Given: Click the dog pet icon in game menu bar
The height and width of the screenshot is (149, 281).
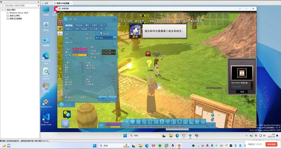Looking at the screenshot, I should coord(156,122).
